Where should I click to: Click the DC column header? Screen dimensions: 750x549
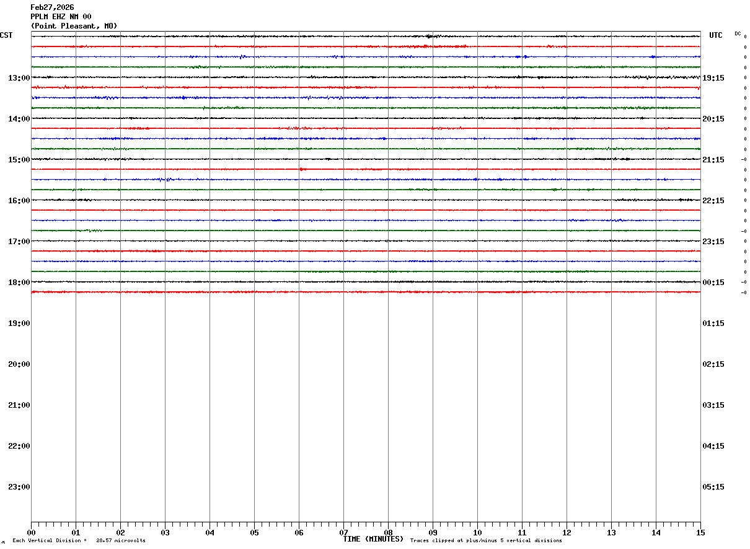738,33
